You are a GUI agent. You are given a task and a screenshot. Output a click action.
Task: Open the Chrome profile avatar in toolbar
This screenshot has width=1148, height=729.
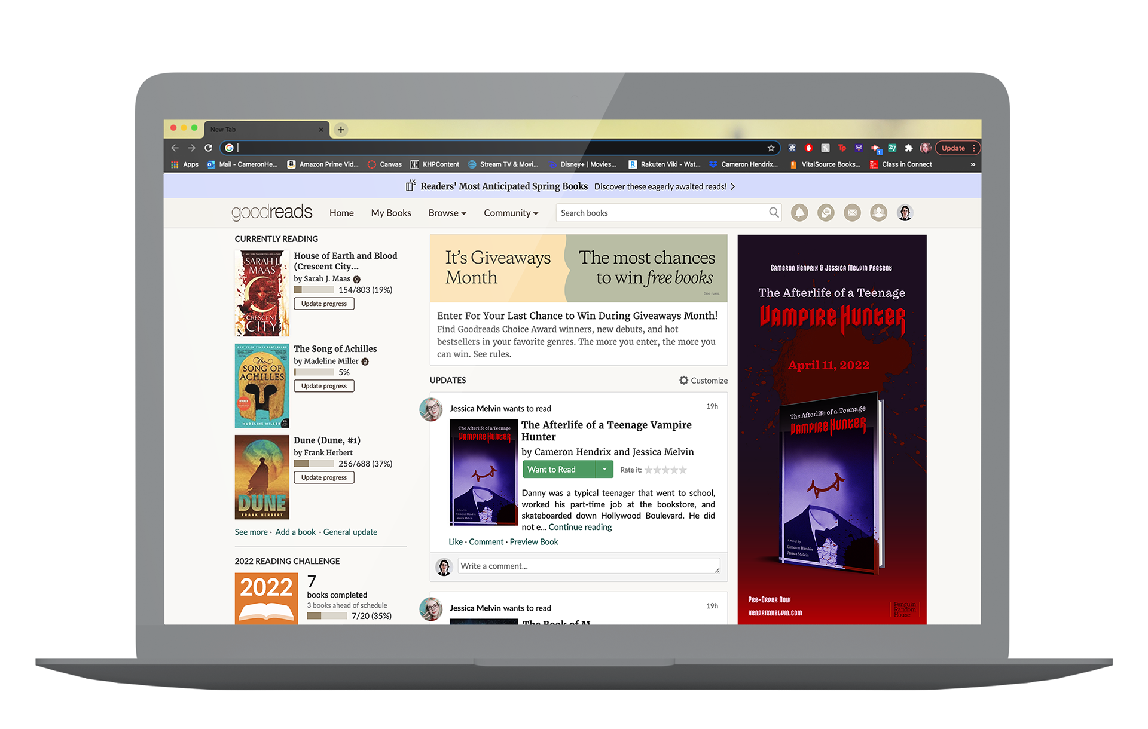tap(926, 148)
